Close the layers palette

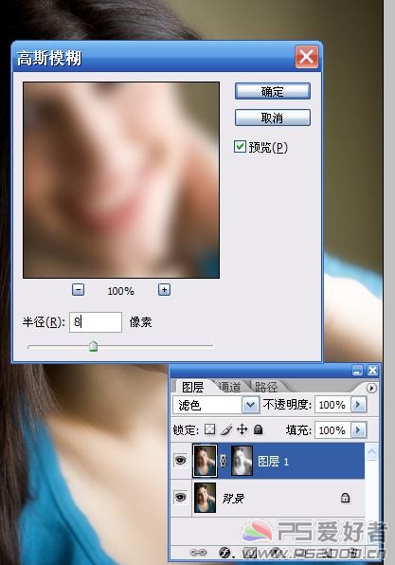click(x=372, y=371)
